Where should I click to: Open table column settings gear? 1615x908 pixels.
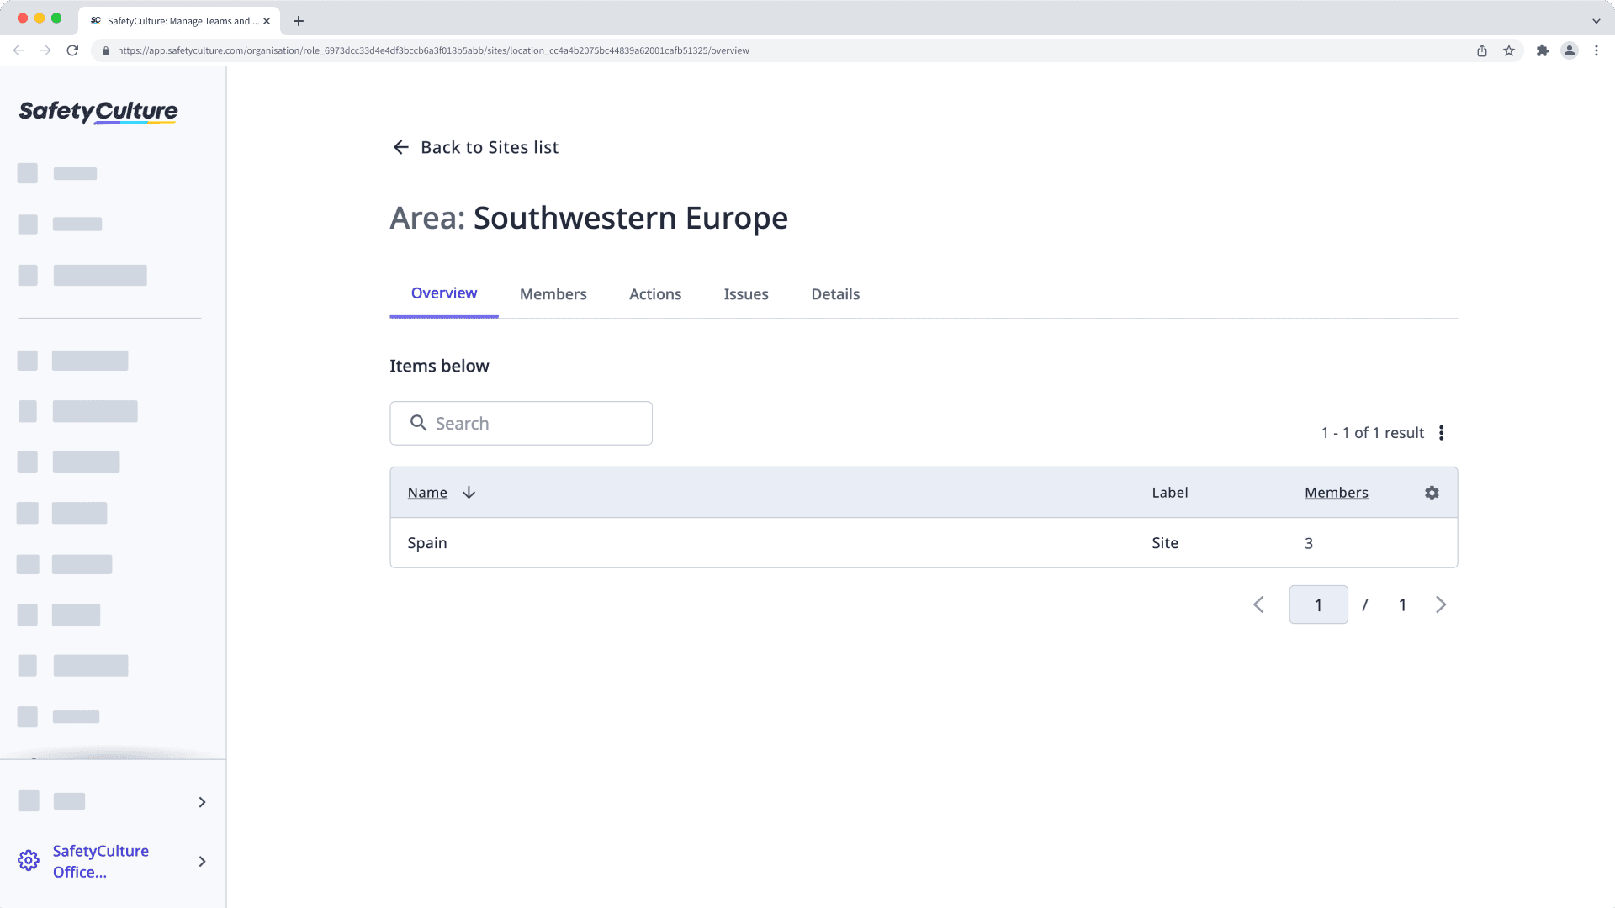click(1432, 493)
